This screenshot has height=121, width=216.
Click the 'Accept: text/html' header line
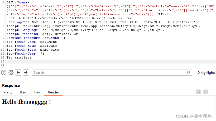[x=104, y=26]
